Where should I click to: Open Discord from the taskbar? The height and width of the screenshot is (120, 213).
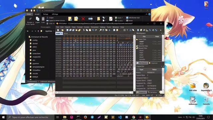tap(126, 117)
